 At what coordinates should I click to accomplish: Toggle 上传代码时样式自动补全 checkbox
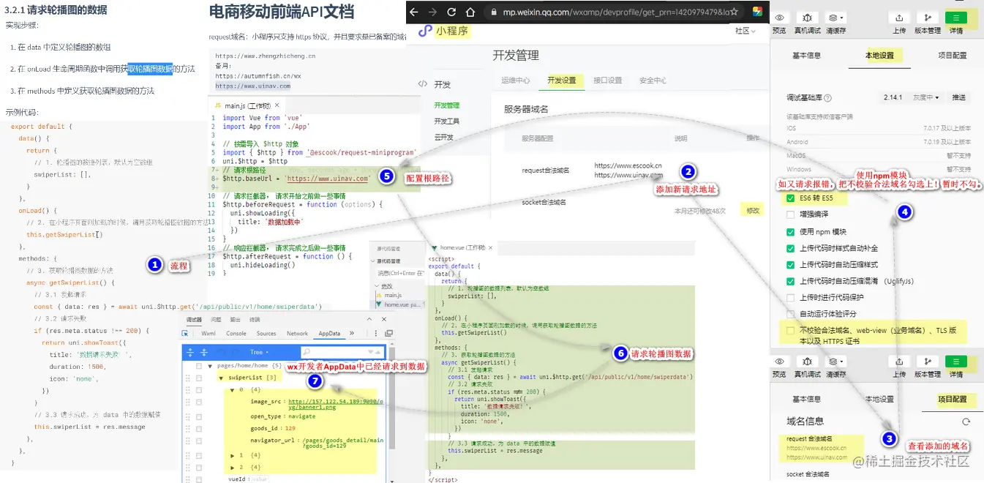click(x=790, y=248)
